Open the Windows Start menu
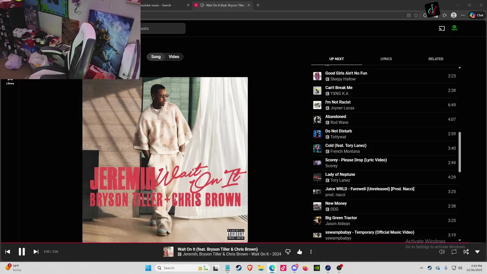This screenshot has width=487, height=274. point(148,268)
